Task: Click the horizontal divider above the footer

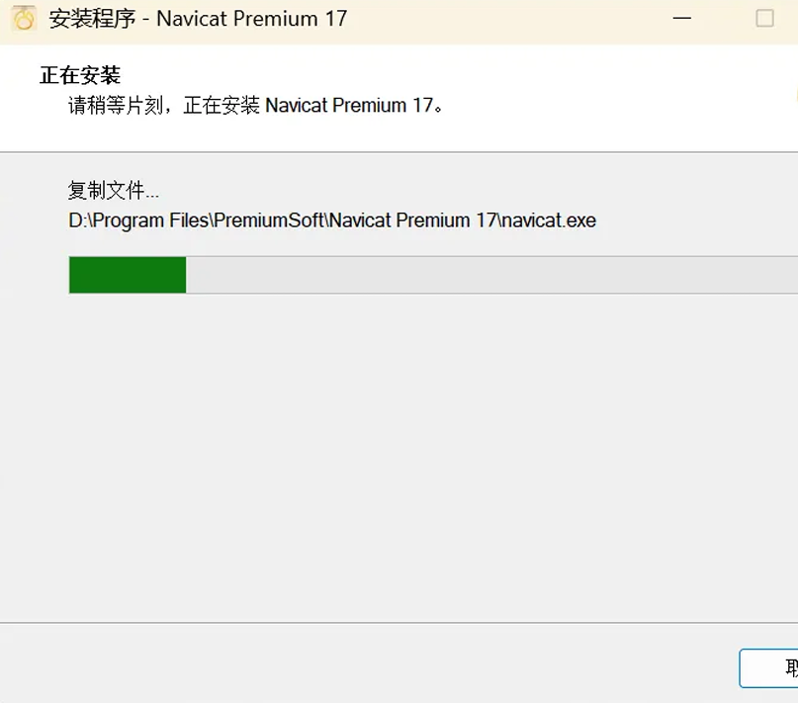Action: (x=399, y=622)
